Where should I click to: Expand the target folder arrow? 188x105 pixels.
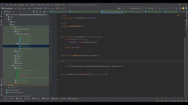6,85
